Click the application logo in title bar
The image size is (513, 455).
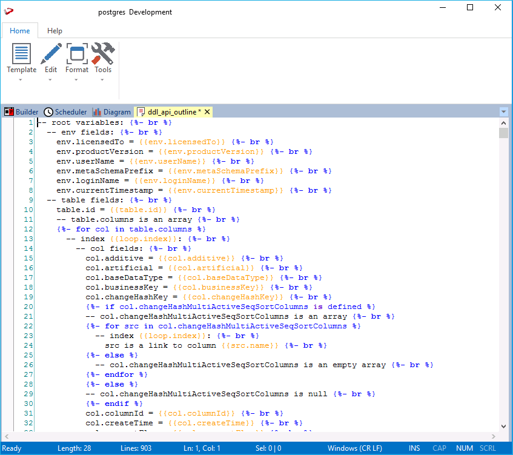[x=8, y=12]
